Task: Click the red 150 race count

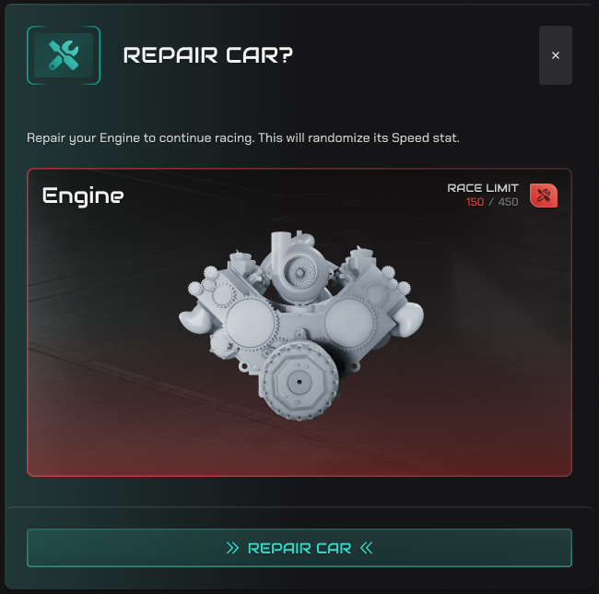Action: (x=475, y=202)
